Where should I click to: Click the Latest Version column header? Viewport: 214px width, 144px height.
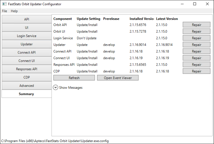coord(167,19)
